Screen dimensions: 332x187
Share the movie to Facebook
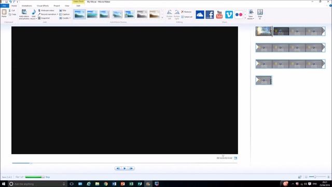click(x=210, y=15)
